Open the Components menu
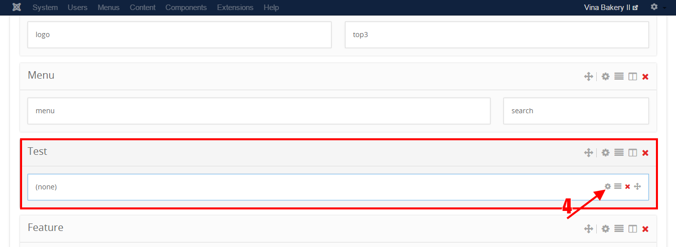Viewport: 676px width, 247px height. (x=186, y=8)
